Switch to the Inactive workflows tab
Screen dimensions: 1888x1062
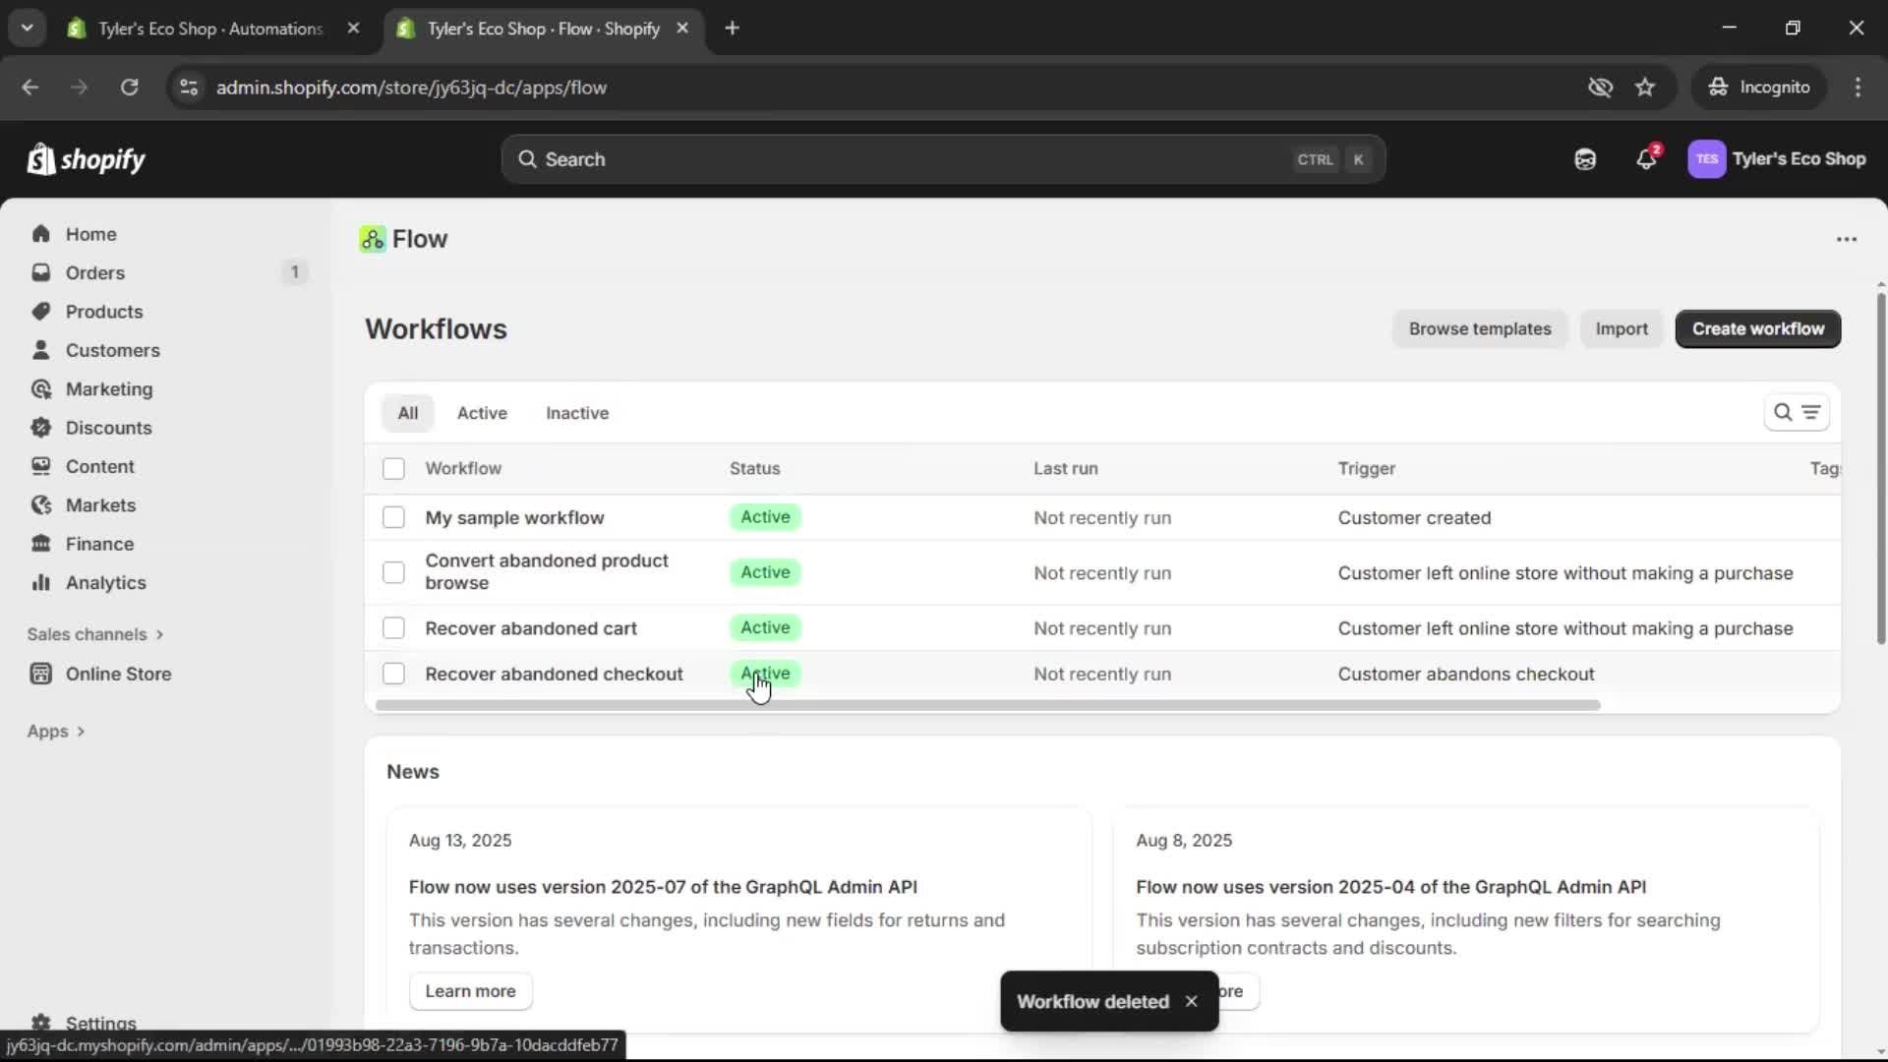577,413
